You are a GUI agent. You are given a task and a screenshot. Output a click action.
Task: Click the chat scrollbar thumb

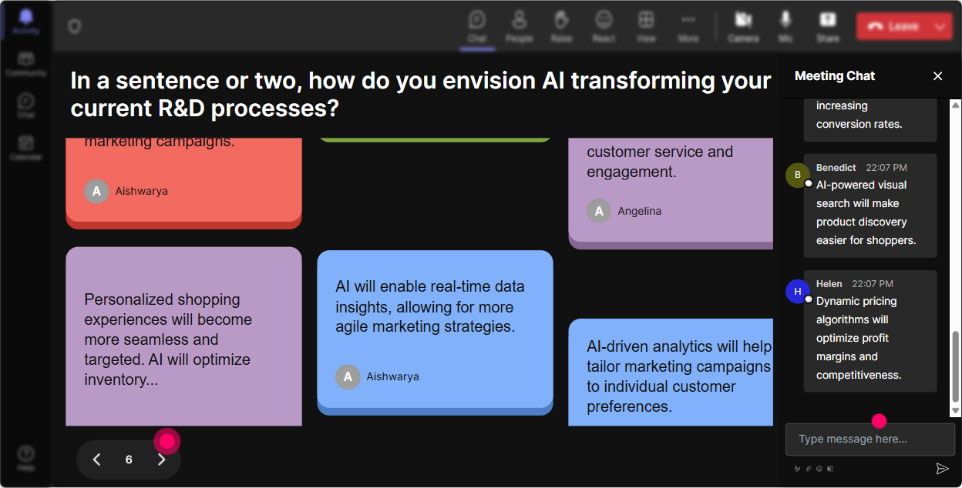point(956,367)
